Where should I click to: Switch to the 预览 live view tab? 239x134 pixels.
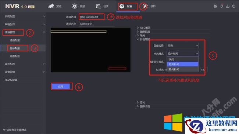pyautogui.click(x=59, y=6)
